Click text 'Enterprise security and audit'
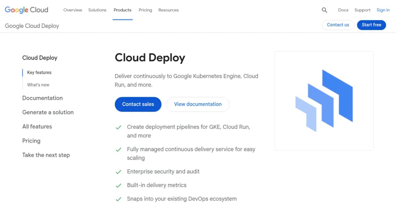Screen dimensions: 396x223 [163, 172]
